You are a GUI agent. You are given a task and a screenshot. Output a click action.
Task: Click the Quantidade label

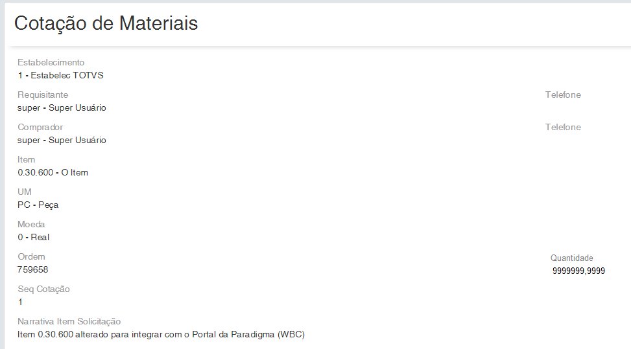point(572,258)
